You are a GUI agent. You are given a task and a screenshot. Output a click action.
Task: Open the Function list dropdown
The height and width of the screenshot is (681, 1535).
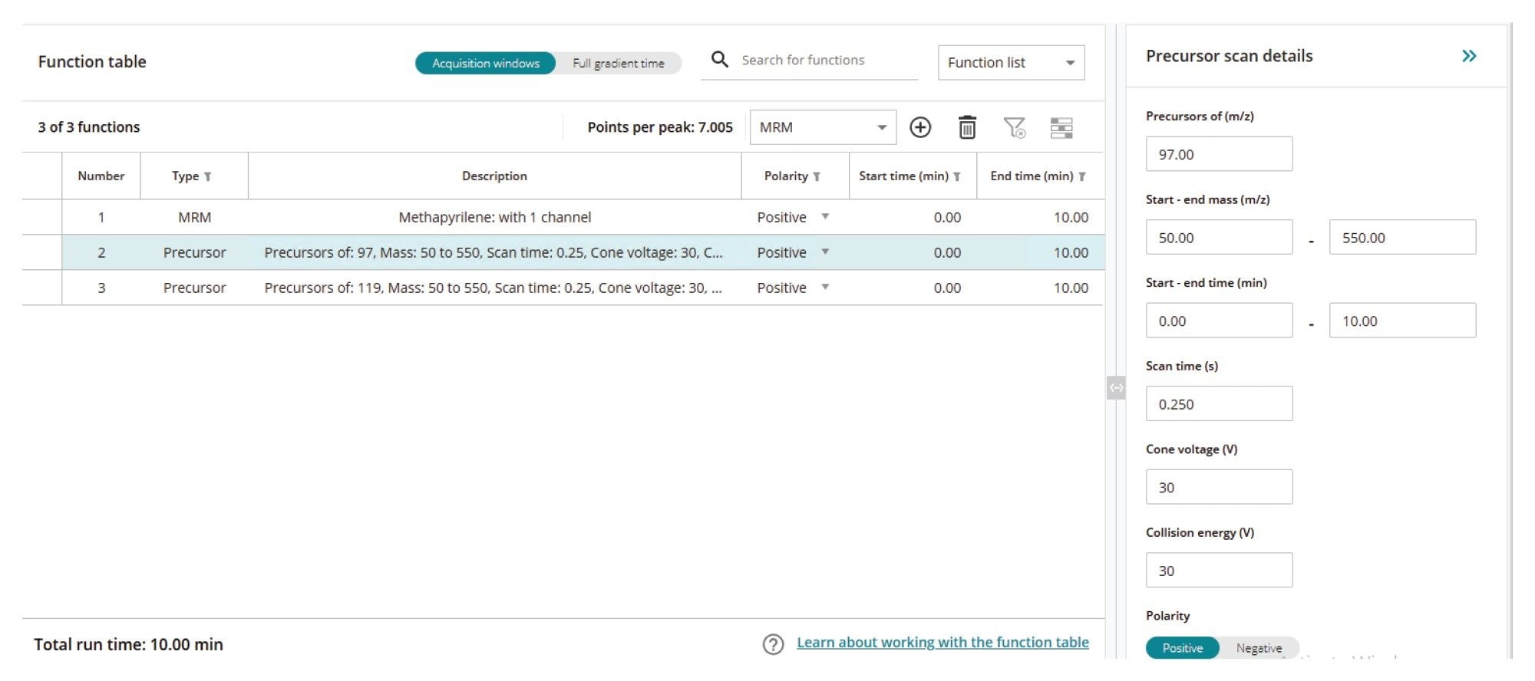(1011, 63)
